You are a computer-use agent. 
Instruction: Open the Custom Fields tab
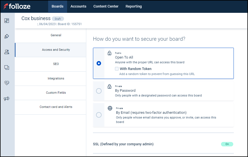tap(51, 93)
